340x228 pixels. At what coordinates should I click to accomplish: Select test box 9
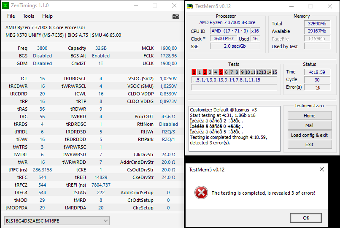click(242, 72)
